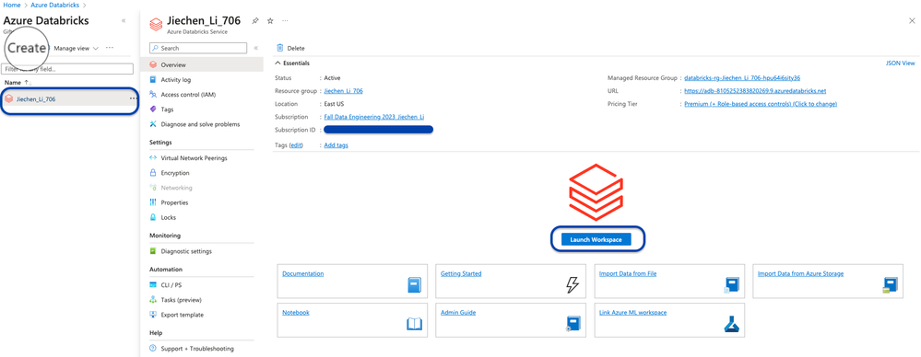This screenshot has height=357, width=921.
Task: Open the Manage view dropdown
Action: click(77, 48)
